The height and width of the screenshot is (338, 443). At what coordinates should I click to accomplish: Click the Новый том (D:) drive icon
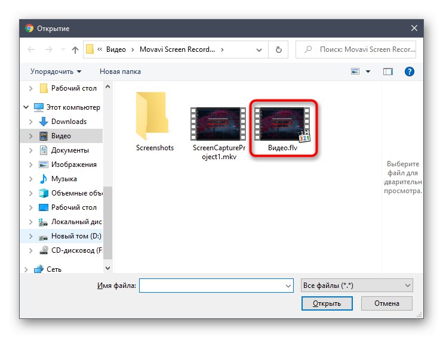pyautogui.click(x=43, y=237)
